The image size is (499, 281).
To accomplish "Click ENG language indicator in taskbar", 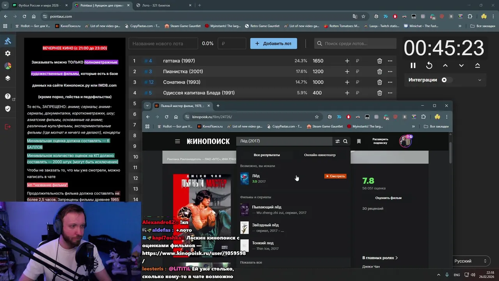I will coord(457,275).
